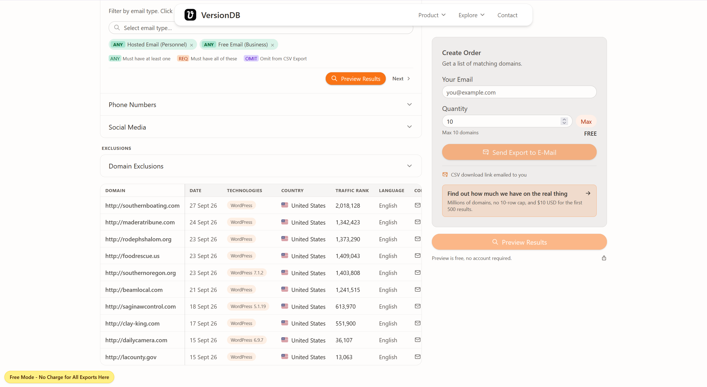Click the orange Preview Results button in filters
This screenshot has width=707, height=387.
355,79
